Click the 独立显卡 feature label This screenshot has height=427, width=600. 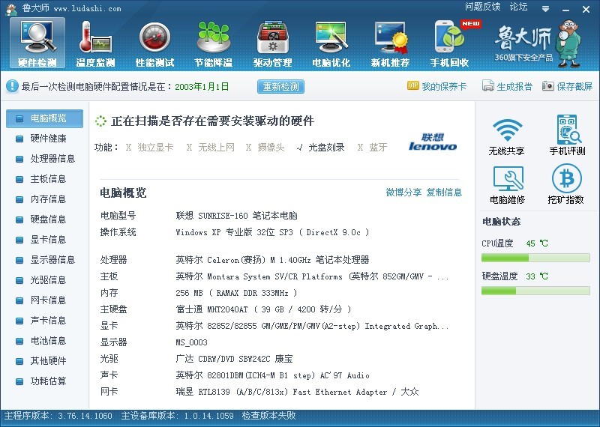pyautogui.click(x=155, y=147)
